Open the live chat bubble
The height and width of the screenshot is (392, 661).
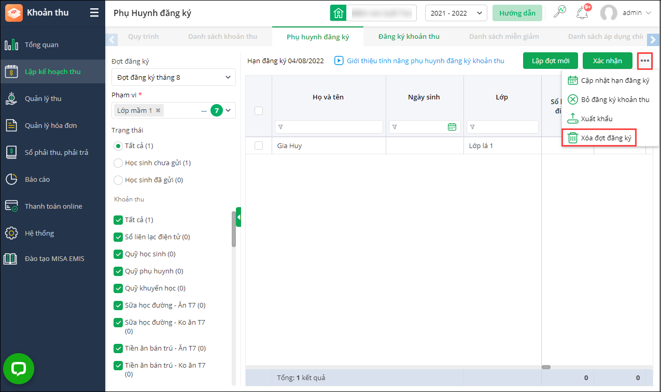19,369
